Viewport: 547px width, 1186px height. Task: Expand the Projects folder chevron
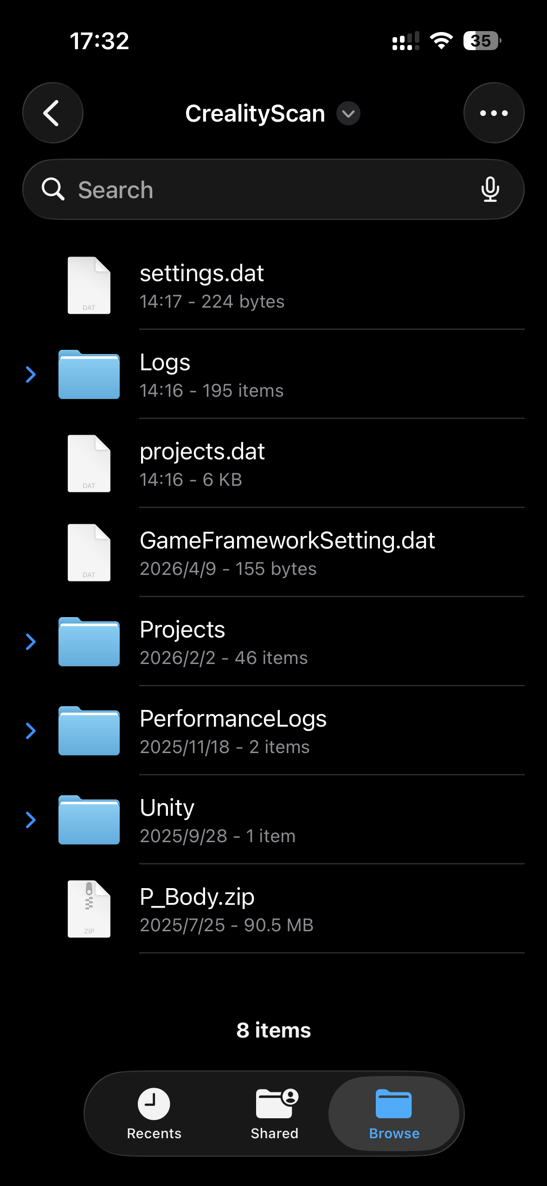click(x=31, y=642)
